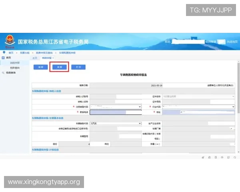The width and height of the screenshot is (240, 192).
Task: Click the scrollbar down arrow
Action: [x=238, y=152]
